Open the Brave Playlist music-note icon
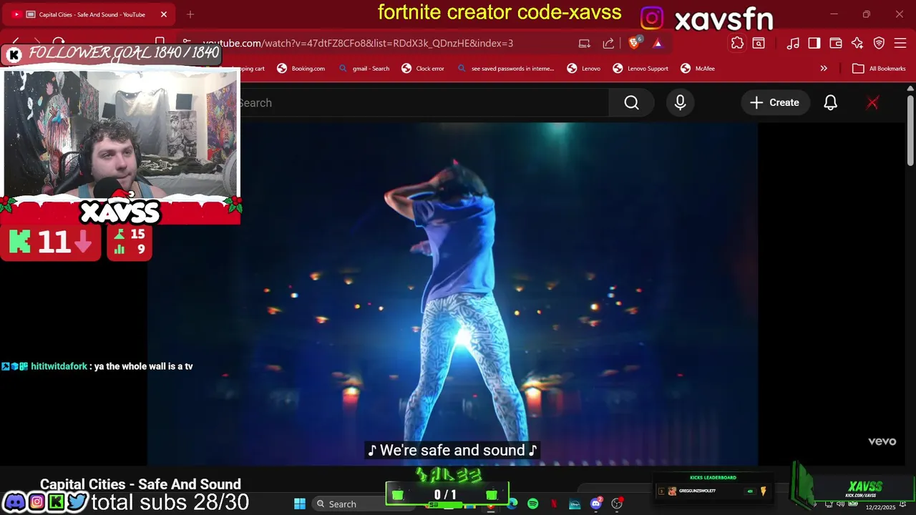Image resolution: width=916 pixels, height=515 pixels. point(793,44)
